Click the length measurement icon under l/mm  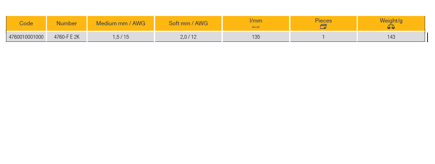(256, 27)
